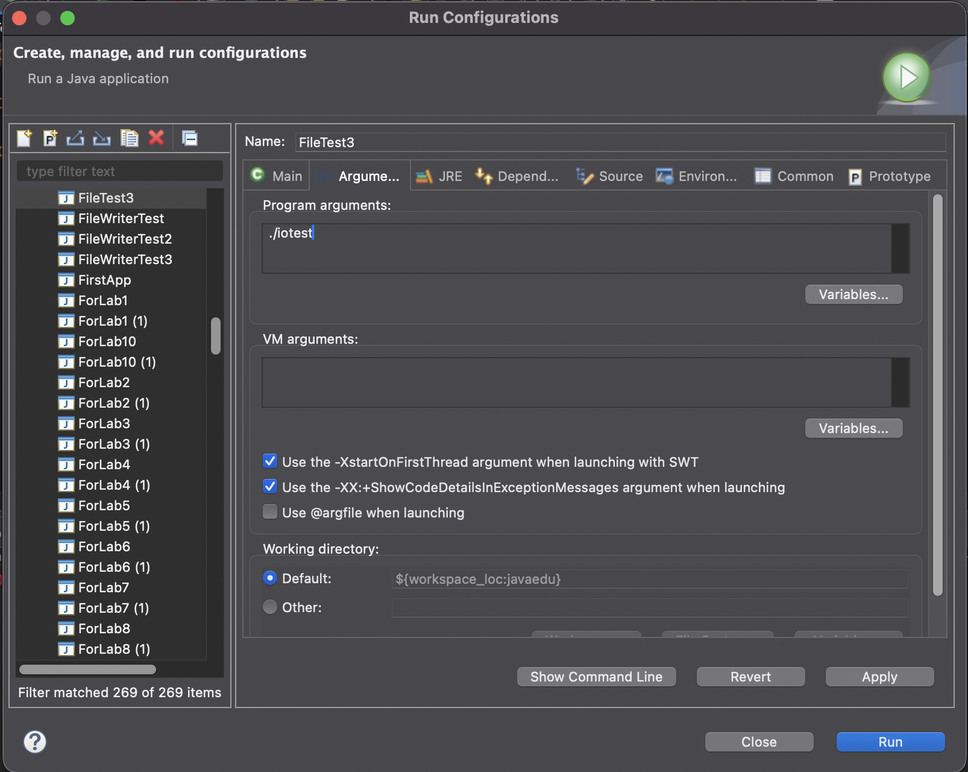Open the Main tab
The image size is (968, 772).
[x=277, y=176]
